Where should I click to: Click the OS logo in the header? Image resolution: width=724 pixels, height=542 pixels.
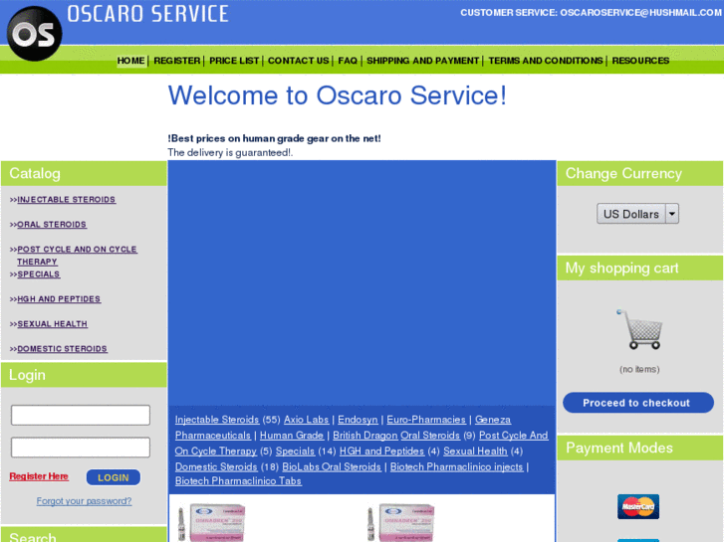[34, 34]
